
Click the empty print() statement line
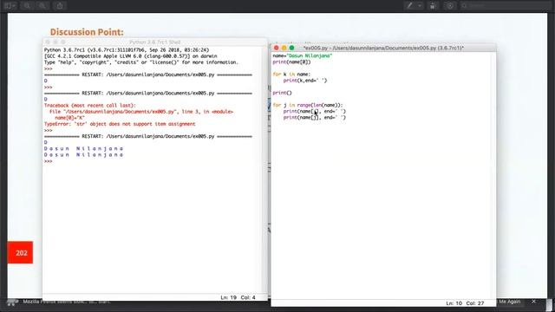point(282,93)
